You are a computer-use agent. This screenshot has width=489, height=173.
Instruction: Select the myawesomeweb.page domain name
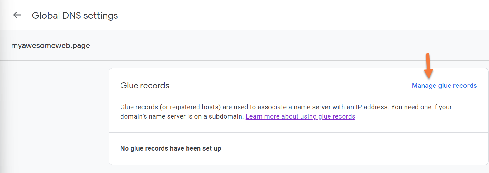tap(50, 45)
